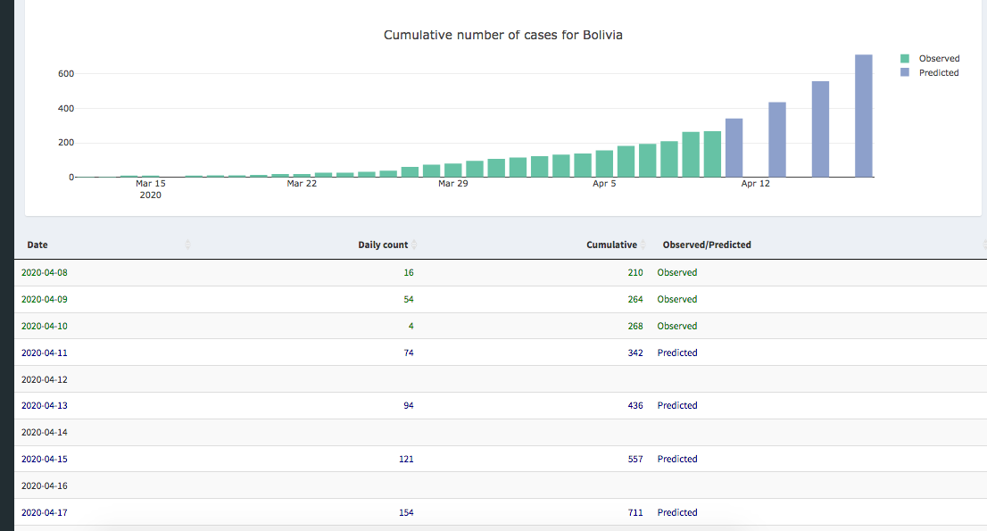Sort by the Daily count header text
This screenshot has width=987, height=531.
pyautogui.click(x=383, y=245)
